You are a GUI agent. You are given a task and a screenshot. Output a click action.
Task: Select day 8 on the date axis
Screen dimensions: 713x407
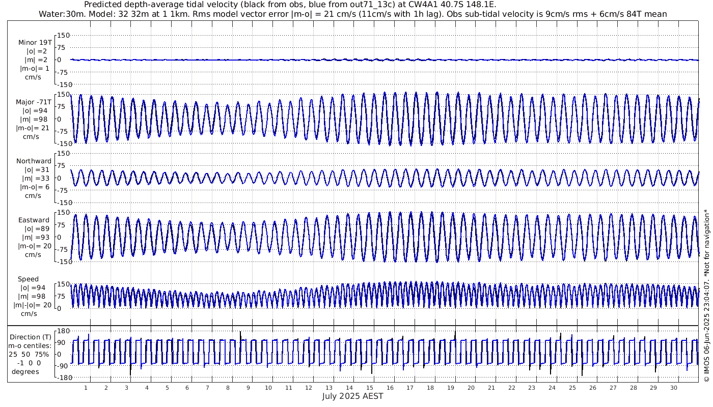(228, 388)
